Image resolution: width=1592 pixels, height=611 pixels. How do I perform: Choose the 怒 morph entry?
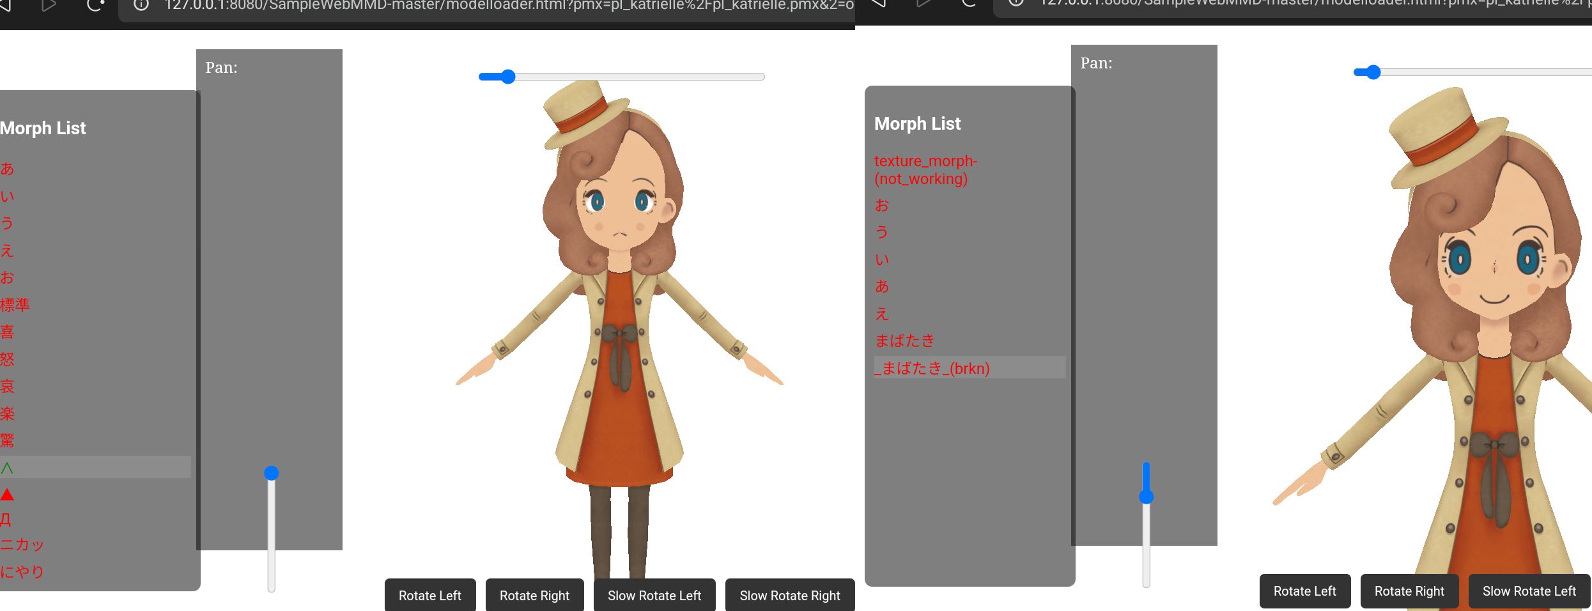tap(7, 359)
